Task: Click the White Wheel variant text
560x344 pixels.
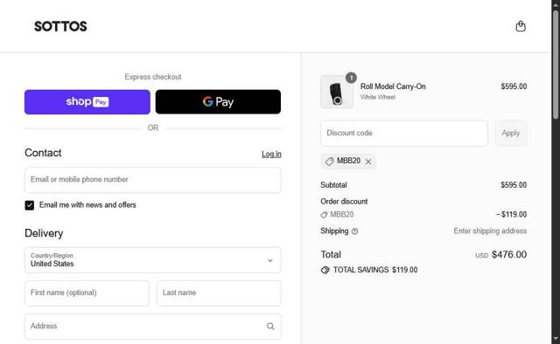Action: [377, 97]
